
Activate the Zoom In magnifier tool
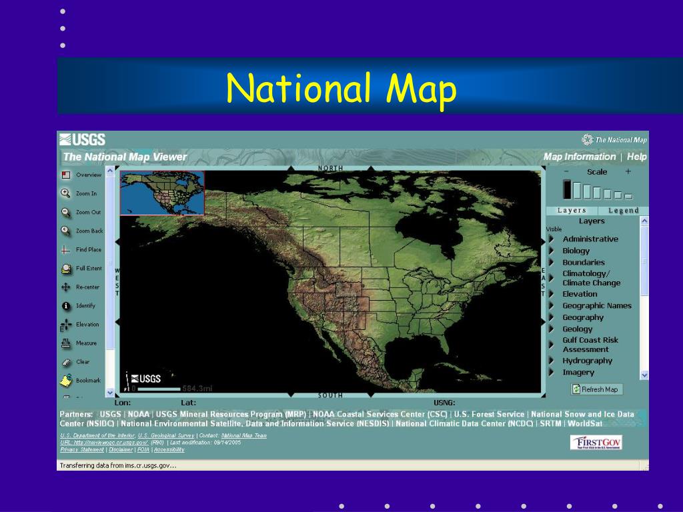[66, 193]
